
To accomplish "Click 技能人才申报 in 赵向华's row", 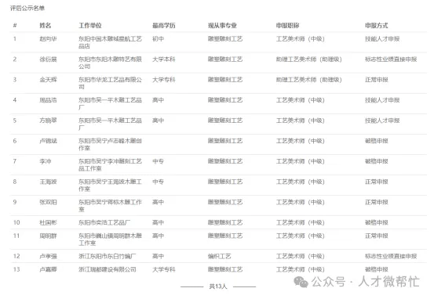I will coord(382,39).
